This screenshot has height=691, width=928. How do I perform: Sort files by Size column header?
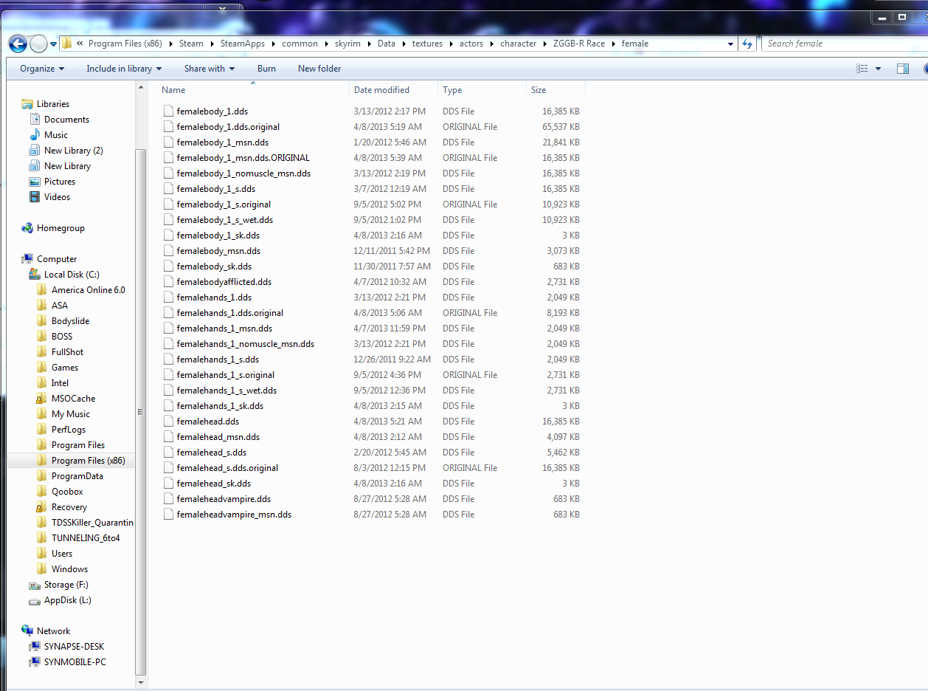(x=539, y=90)
